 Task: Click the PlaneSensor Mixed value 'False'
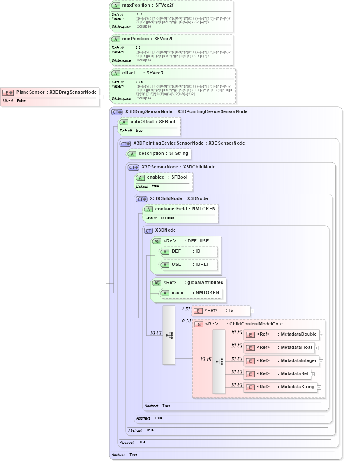21,101
